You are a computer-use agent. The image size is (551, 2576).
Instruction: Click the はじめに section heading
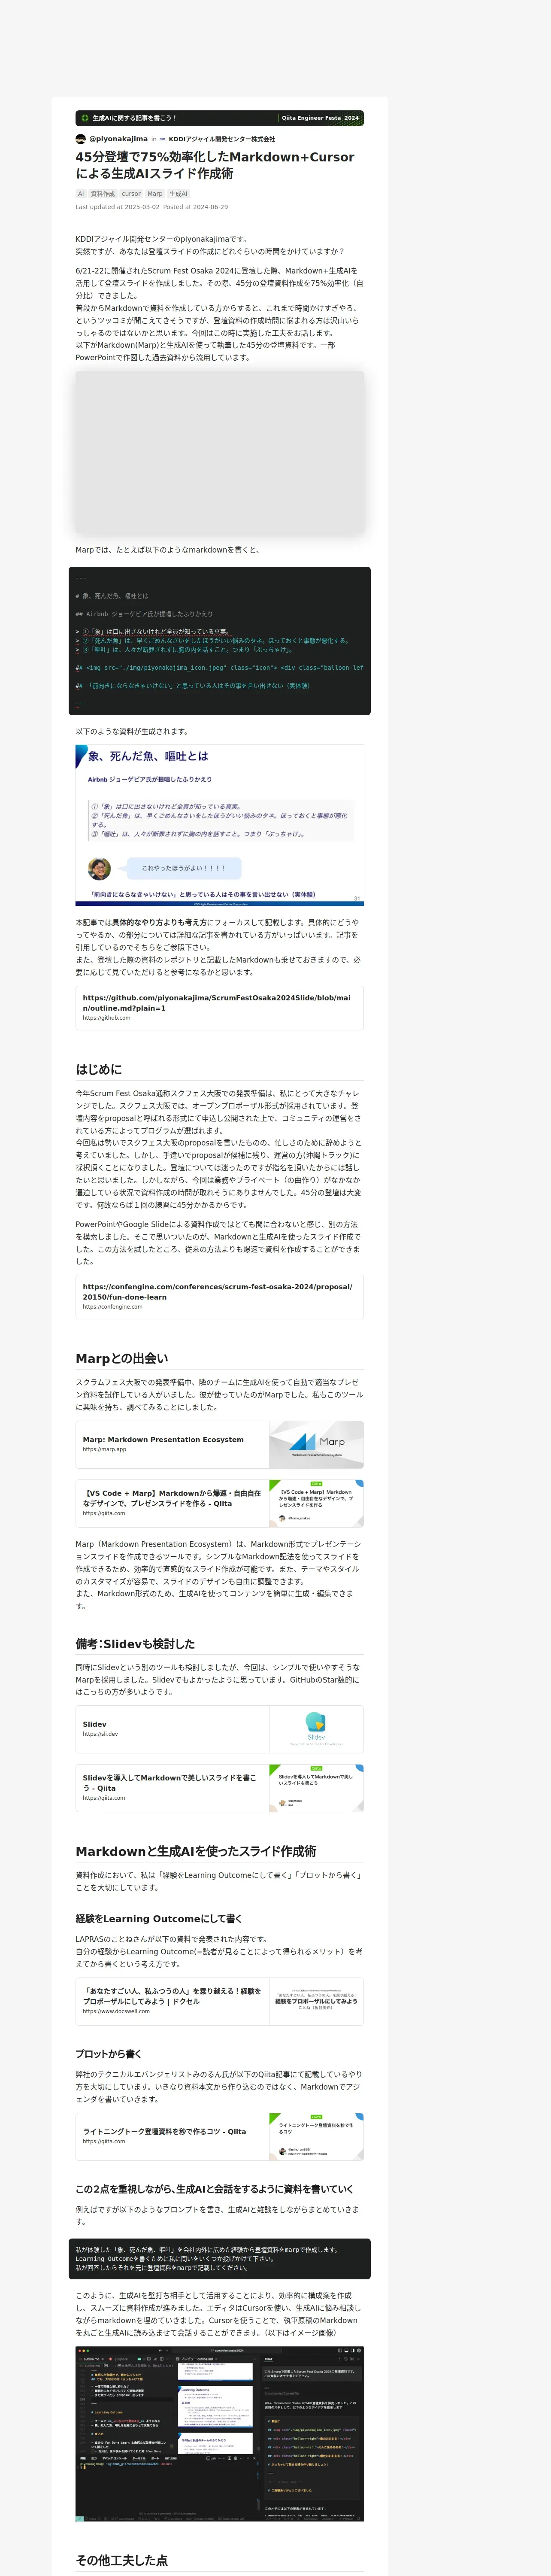pyautogui.click(x=99, y=1069)
